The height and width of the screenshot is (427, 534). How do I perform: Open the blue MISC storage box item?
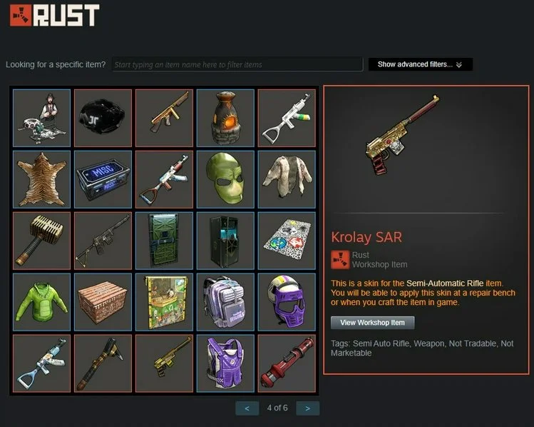[x=103, y=179]
